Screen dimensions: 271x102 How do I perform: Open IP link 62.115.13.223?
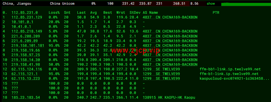(26, 79)
